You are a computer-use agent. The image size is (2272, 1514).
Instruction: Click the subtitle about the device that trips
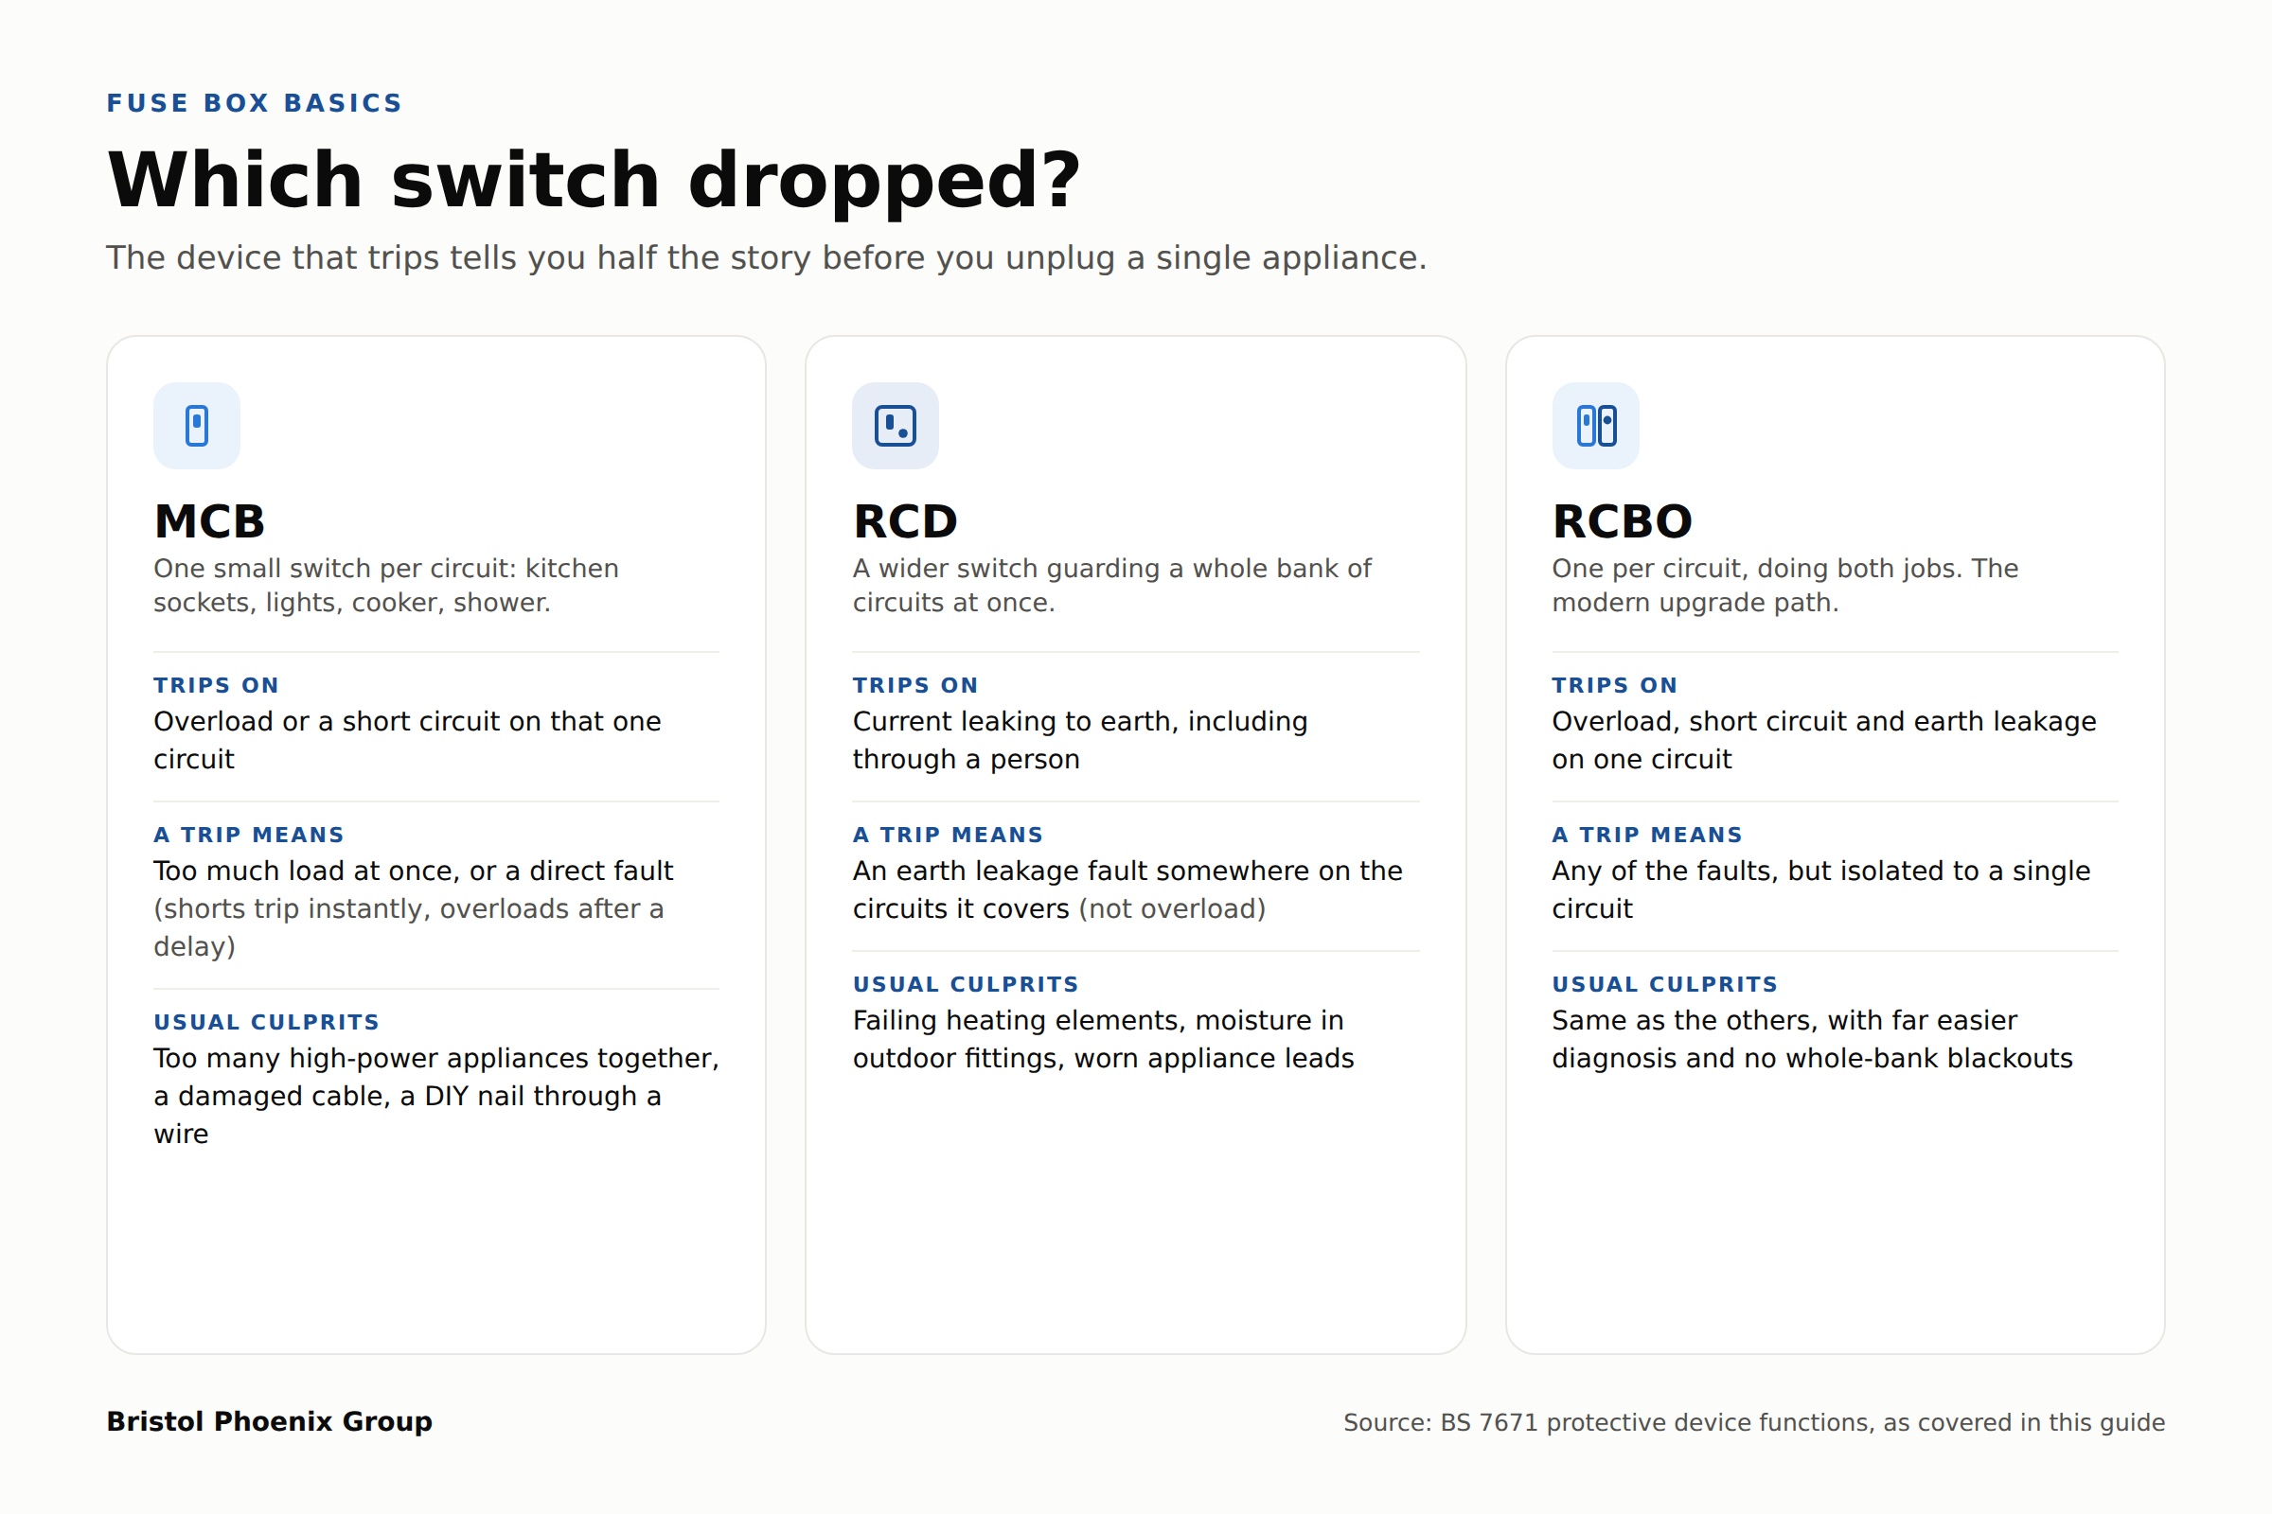point(766,257)
